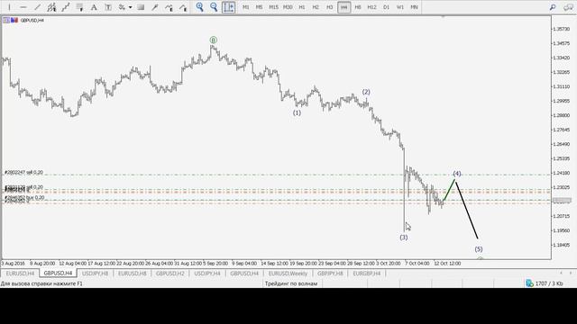Switch chart to W1 timeframe
This screenshot has height=324, width=577.
pyautogui.click(x=400, y=7)
